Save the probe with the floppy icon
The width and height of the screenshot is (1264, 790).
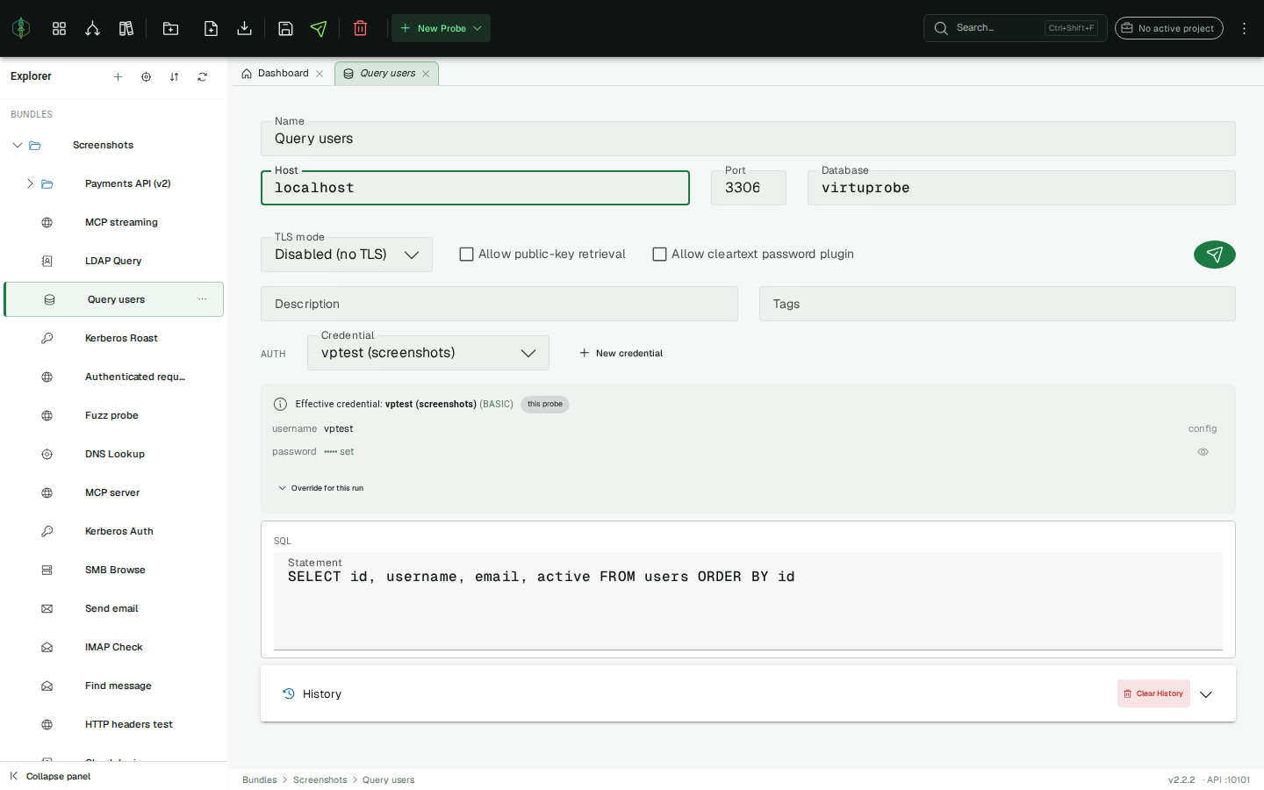285,28
